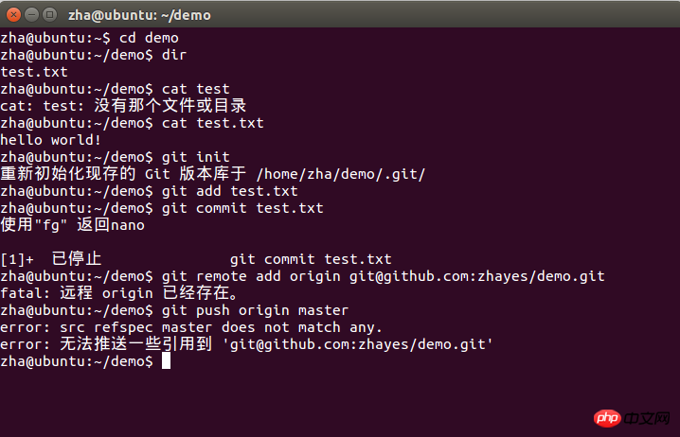Click the '/home/zha/demo/.git/' path text
The image size is (680, 437).
341,174
